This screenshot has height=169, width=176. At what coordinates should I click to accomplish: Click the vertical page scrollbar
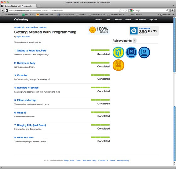tap(174, 91)
